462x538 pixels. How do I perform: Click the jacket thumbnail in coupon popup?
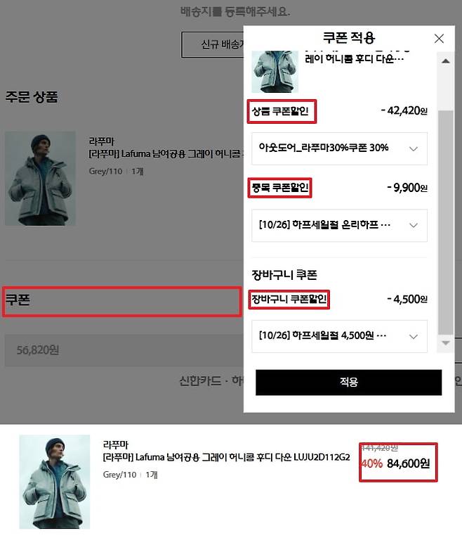click(x=275, y=72)
